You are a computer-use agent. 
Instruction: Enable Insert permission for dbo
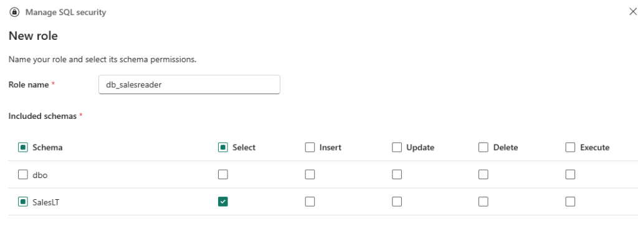point(310,174)
